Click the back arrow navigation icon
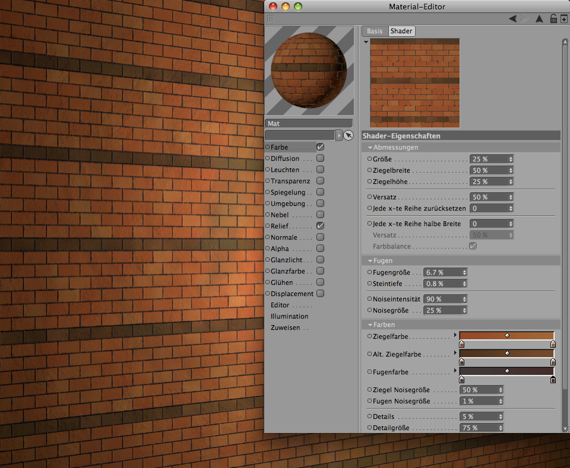The image size is (570, 468). pos(512,19)
